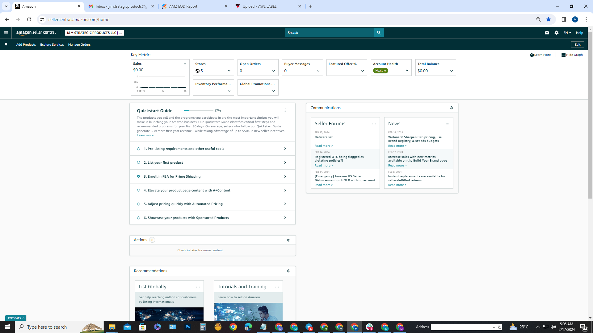Open Chrome three-dot menu

(586, 19)
